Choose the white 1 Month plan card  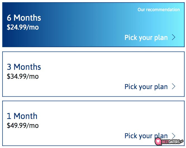[93, 123]
